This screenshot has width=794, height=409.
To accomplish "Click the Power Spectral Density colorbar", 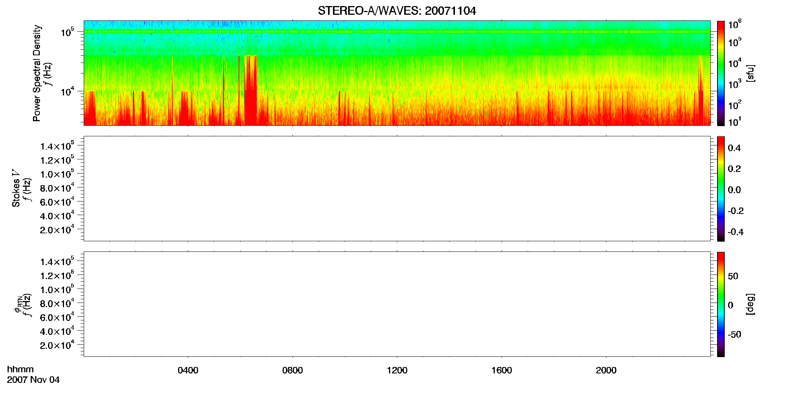I will (721, 73).
